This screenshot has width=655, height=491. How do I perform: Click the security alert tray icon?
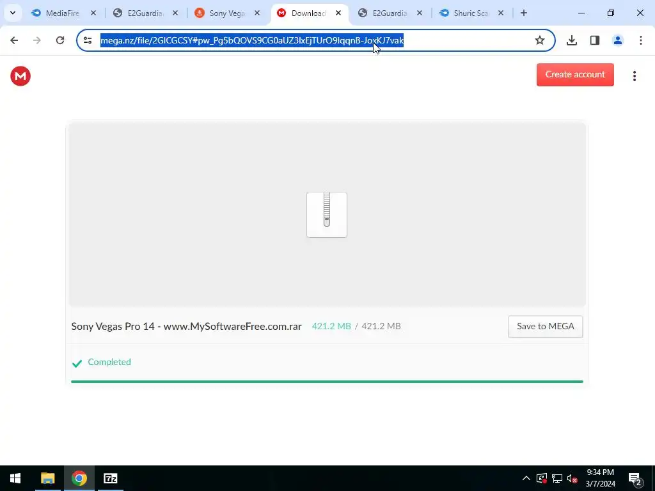click(x=541, y=478)
